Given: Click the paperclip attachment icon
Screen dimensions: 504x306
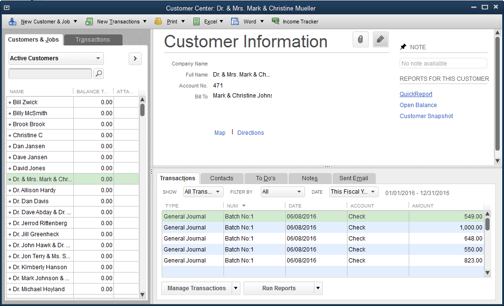Looking at the screenshot, I should click(360, 39).
